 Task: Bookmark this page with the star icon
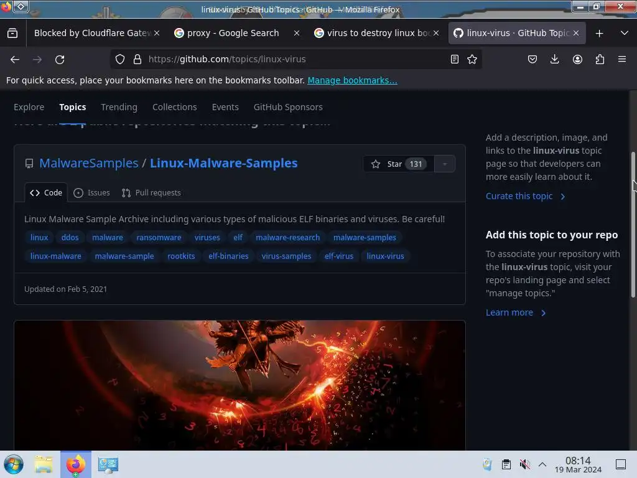click(x=472, y=59)
